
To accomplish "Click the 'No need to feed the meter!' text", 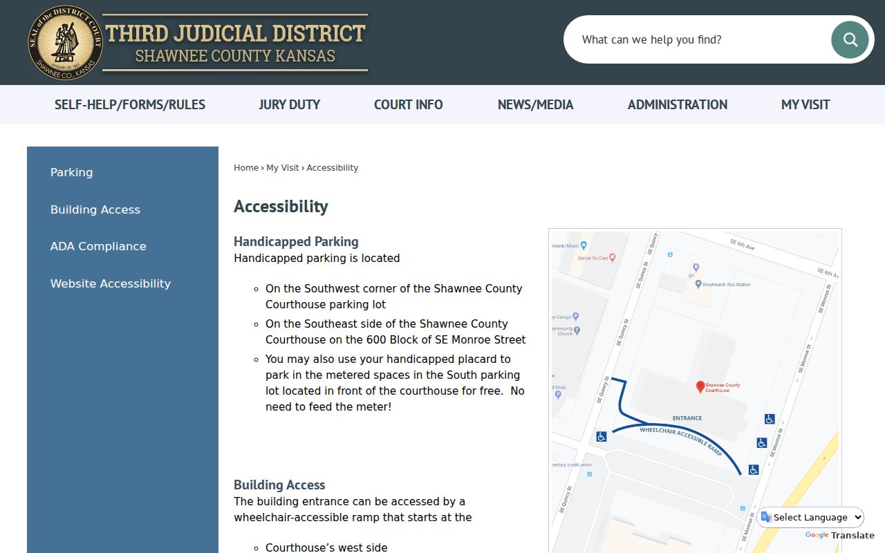I will click(x=395, y=399).
